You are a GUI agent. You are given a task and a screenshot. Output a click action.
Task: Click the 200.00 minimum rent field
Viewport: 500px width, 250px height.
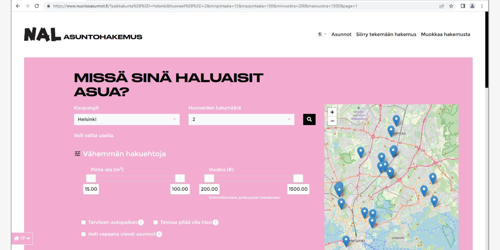coord(209,189)
